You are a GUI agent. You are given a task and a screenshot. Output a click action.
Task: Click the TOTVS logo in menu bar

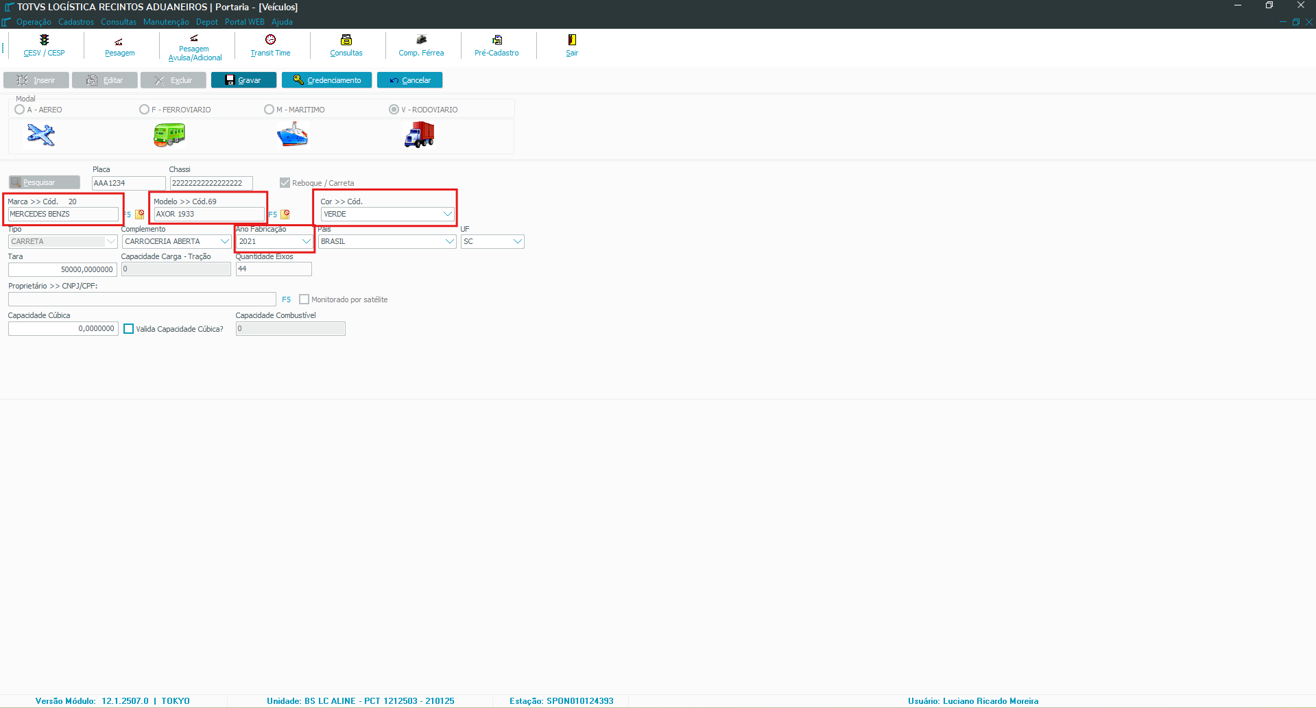coord(6,22)
